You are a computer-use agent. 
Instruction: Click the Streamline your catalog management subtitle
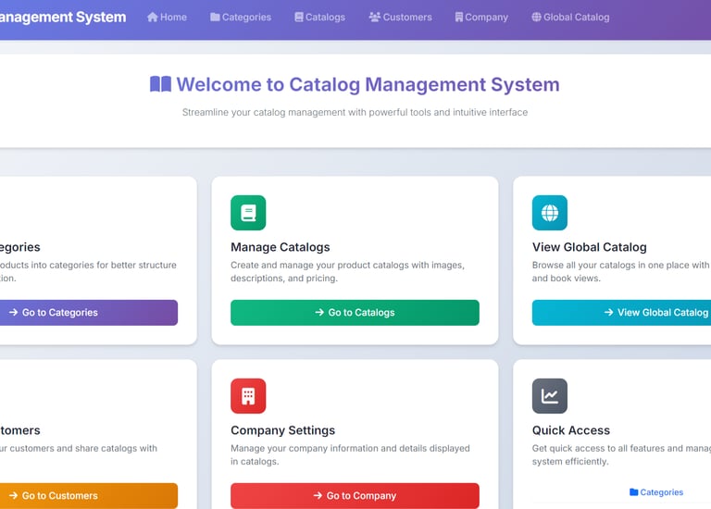[355, 112]
